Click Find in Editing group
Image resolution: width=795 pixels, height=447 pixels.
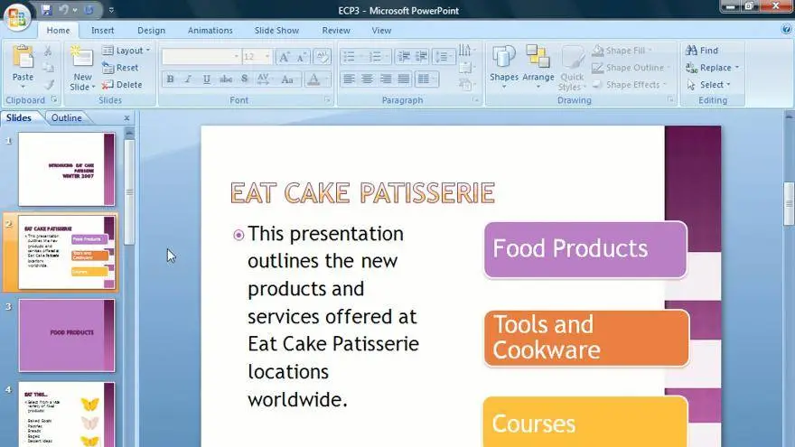[702, 51]
